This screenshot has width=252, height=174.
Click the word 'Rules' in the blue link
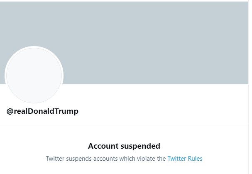195,159
